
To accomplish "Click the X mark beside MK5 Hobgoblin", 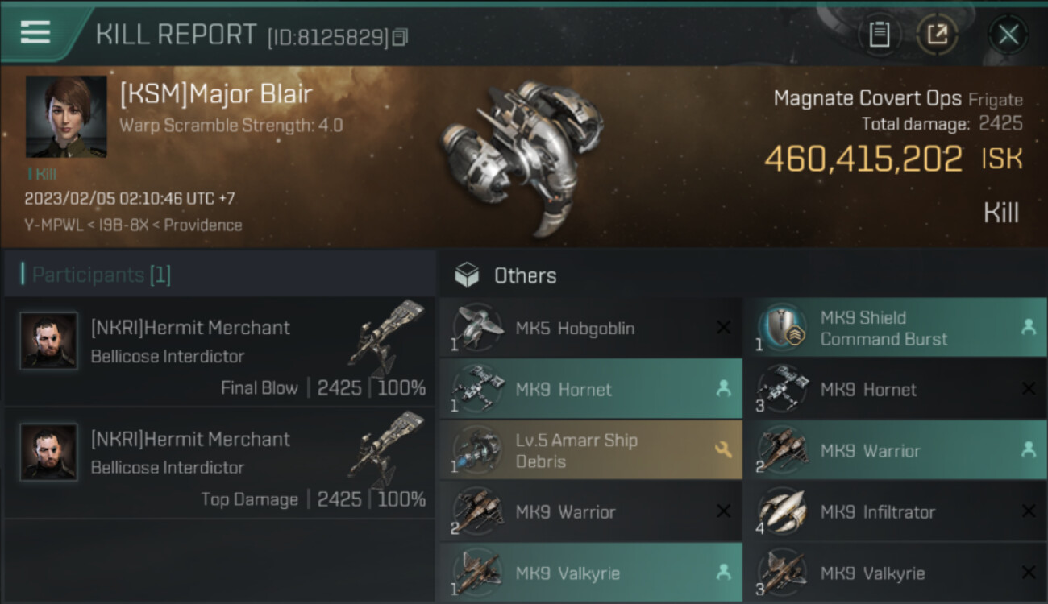I will coord(723,328).
